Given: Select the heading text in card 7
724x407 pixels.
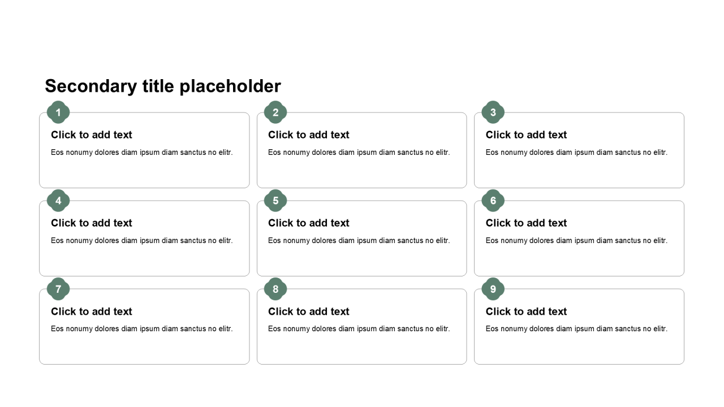Looking at the screenshot, I should click(92, 311).
